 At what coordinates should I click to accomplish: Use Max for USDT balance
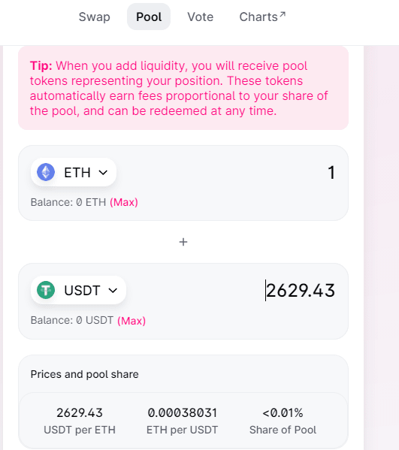131,321
